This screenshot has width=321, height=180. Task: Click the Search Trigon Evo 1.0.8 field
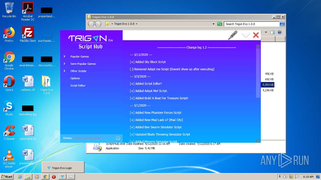[252, 24]
